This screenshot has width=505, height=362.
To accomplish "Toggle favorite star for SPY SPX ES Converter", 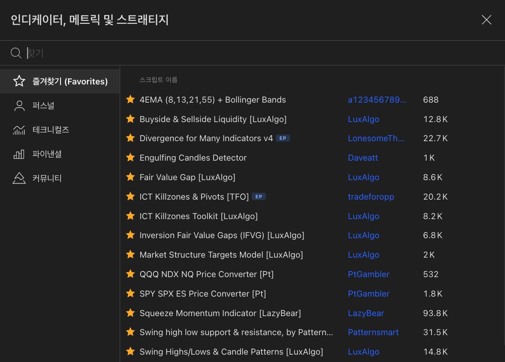I will click(x=131, y=294).
